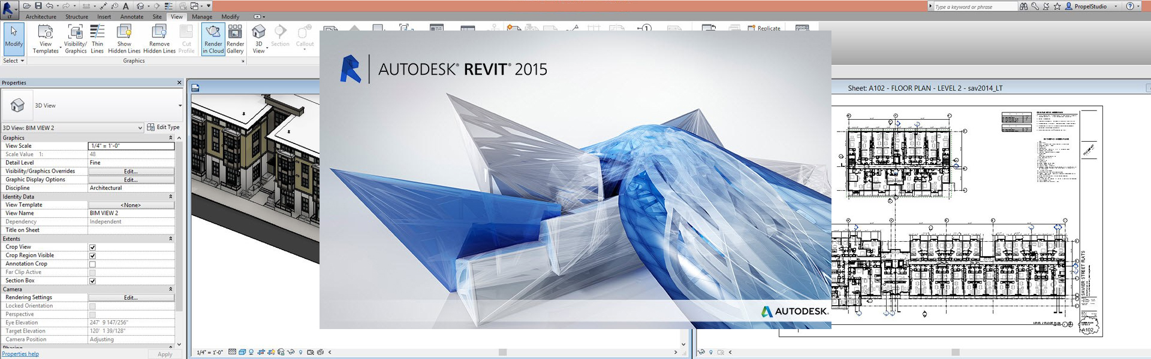Switch to the Insert ribbon tab

104,17
